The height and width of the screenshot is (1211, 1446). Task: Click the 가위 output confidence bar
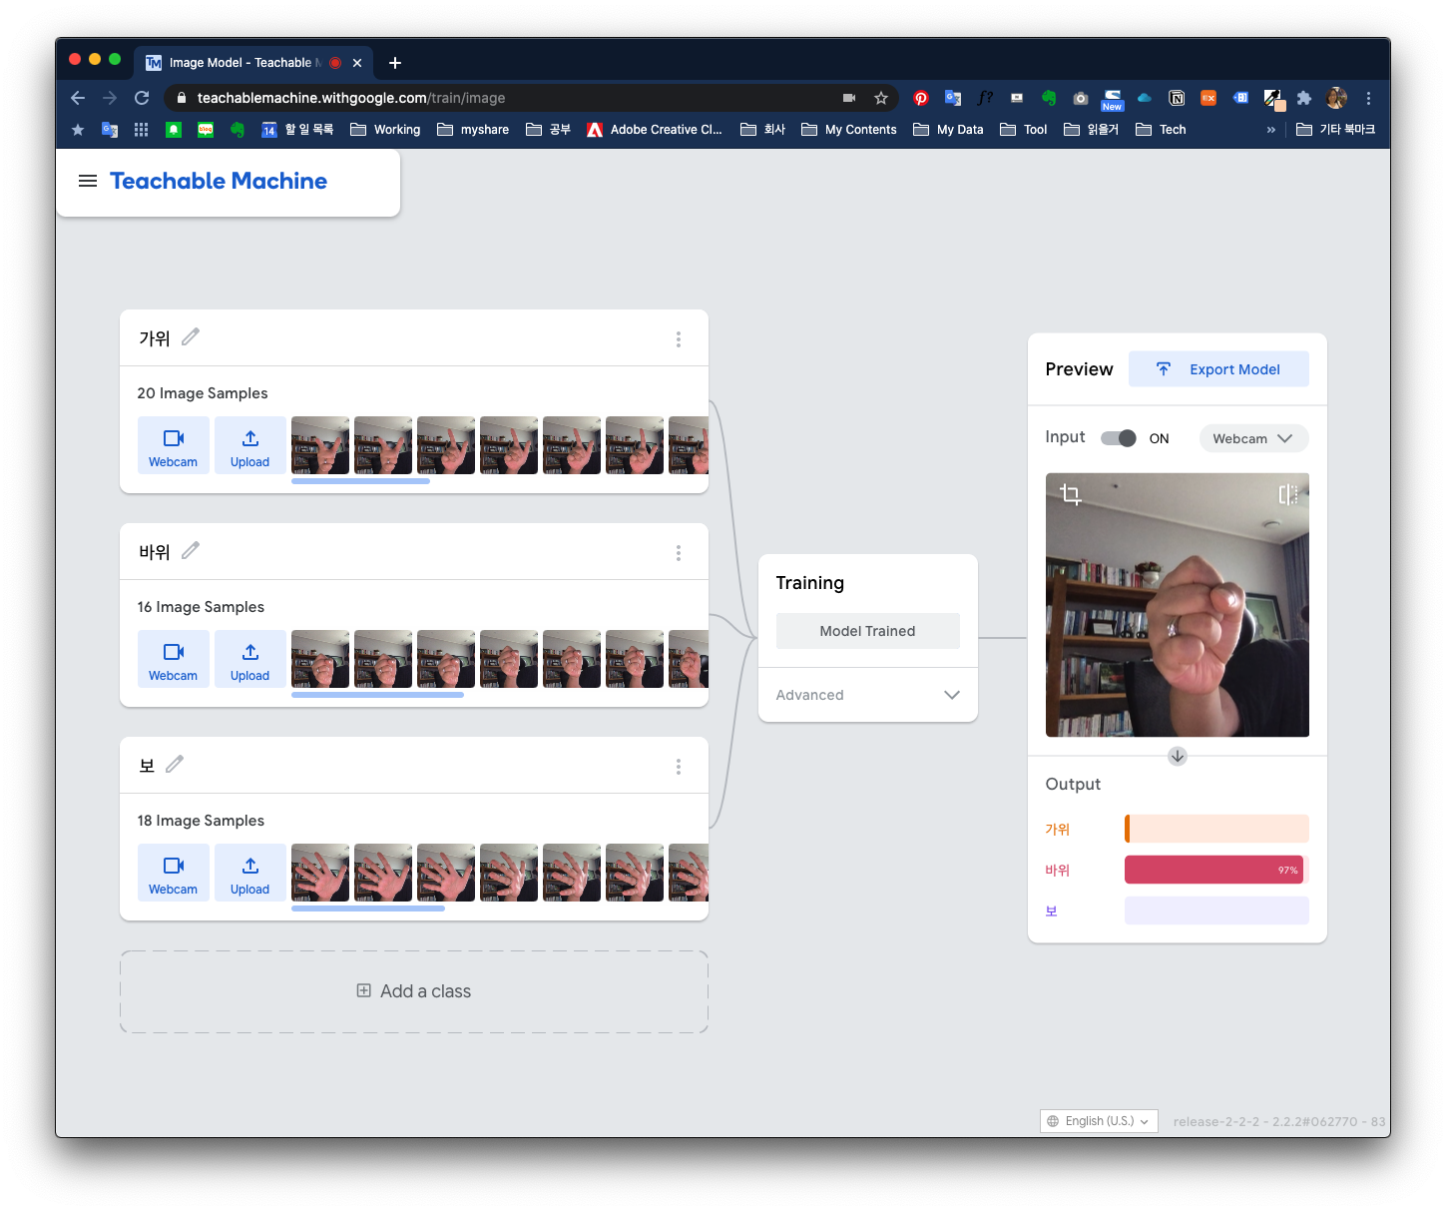click(x=1216, y=829)
